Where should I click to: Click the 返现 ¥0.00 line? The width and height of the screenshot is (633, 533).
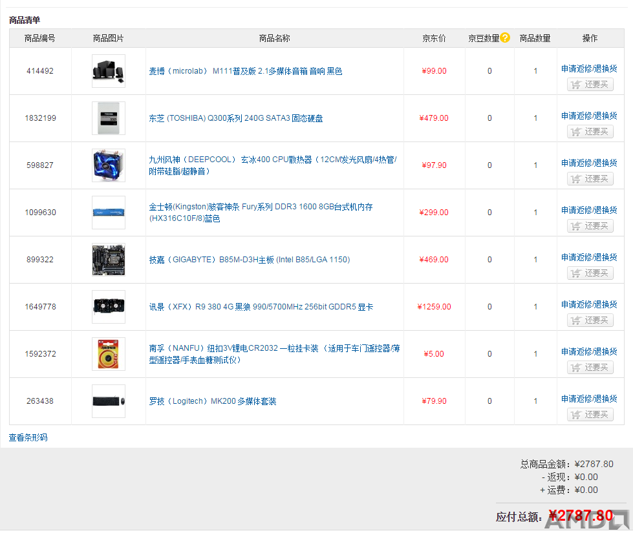pos(570,477)
